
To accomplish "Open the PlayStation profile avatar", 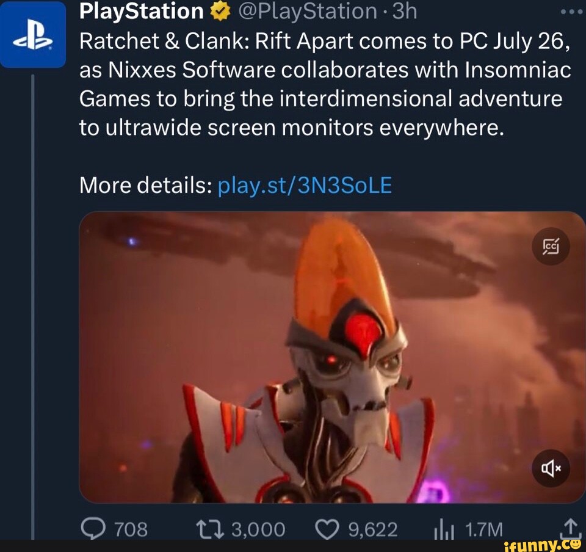I will [x=33, y=34].
